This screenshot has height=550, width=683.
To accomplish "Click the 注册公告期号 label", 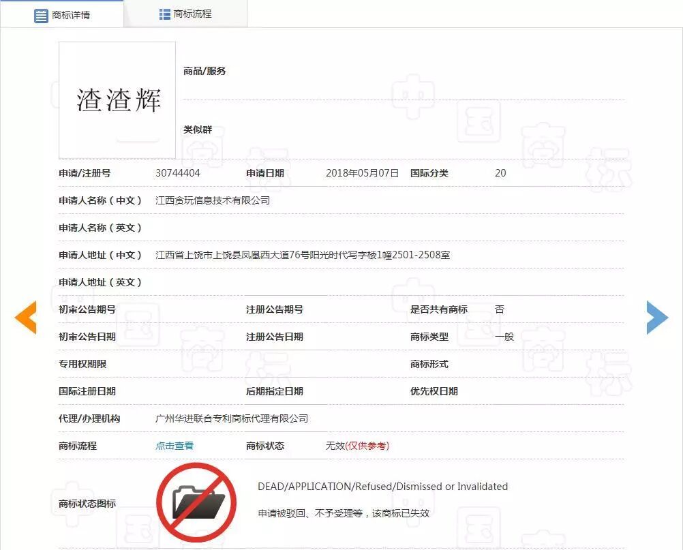I will click(275, 309).
